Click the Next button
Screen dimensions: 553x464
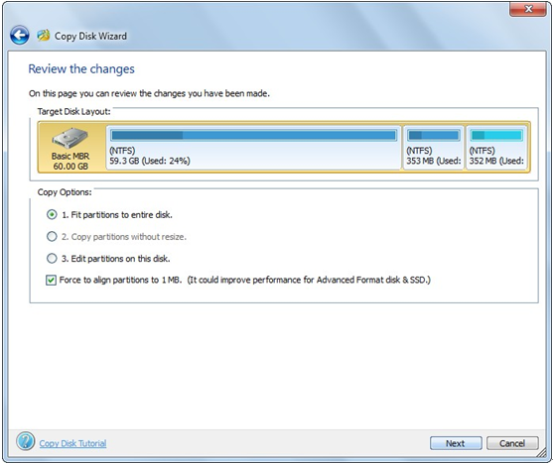pos(456,443)
